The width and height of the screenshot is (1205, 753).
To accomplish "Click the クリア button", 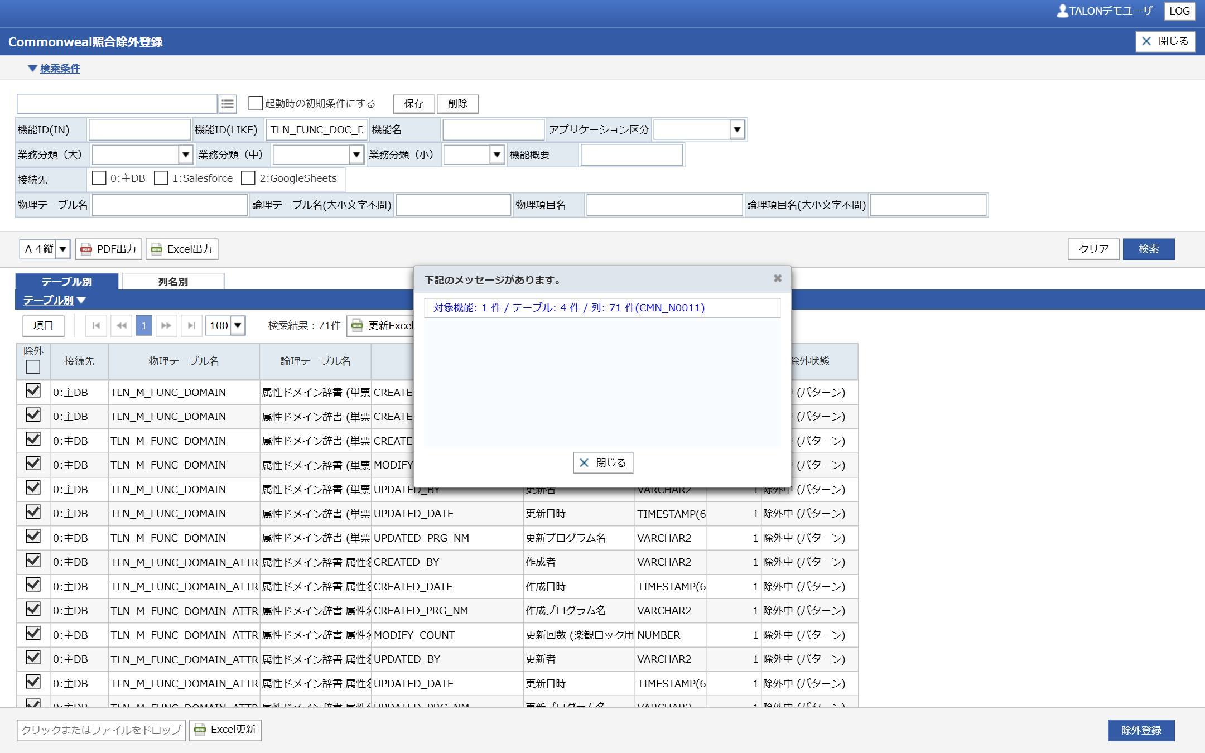I will click(1093, 249).
